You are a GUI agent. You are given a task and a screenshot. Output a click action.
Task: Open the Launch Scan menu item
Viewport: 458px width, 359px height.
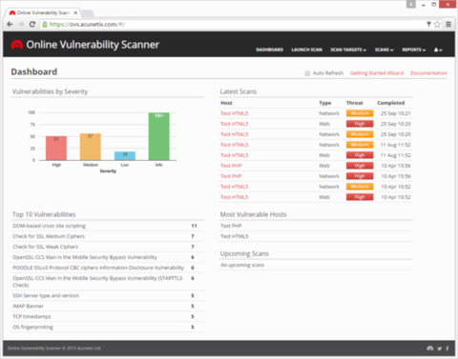tap(306, 50)
